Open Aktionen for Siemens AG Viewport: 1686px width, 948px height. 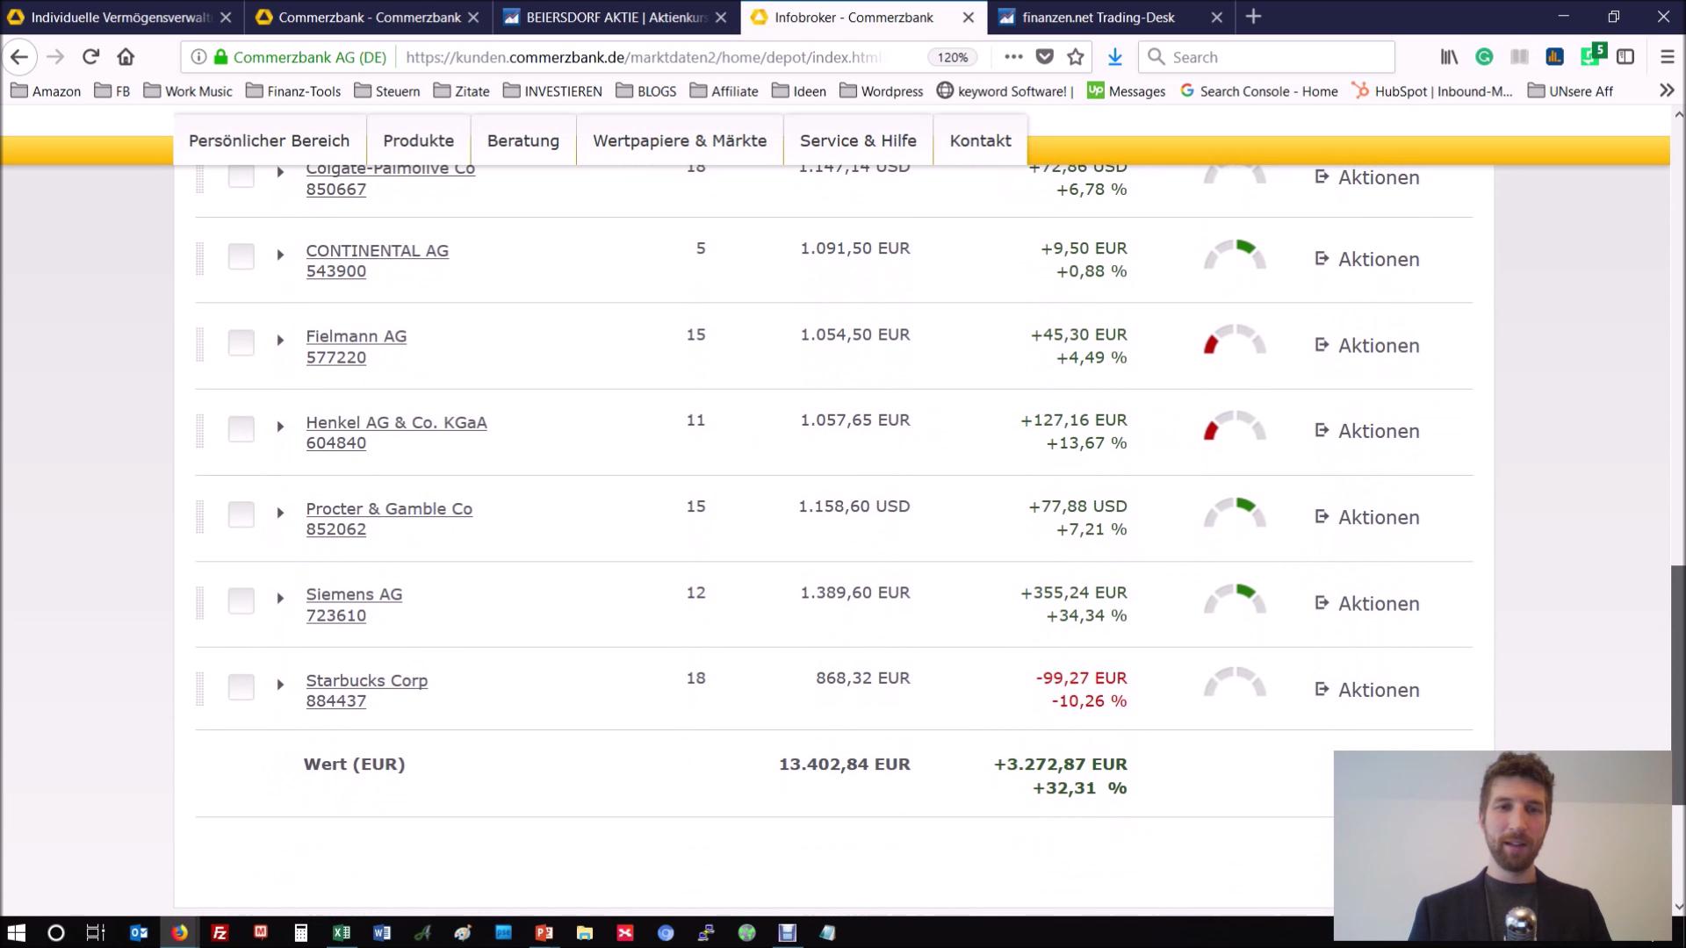1366,603
